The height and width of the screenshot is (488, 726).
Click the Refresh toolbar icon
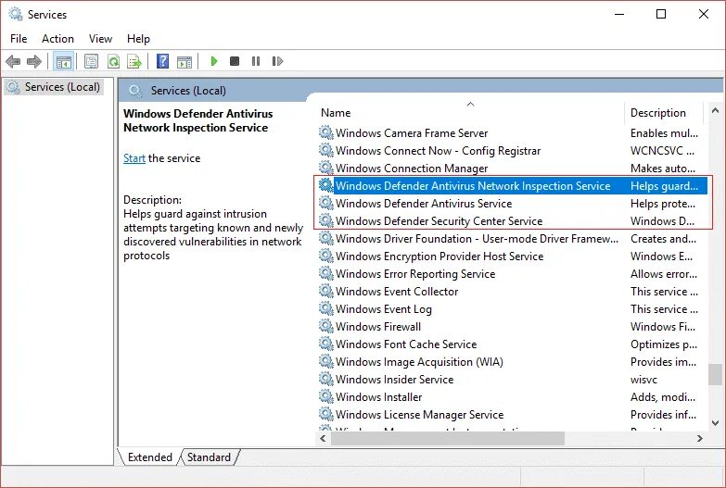[x=113, y=61]
